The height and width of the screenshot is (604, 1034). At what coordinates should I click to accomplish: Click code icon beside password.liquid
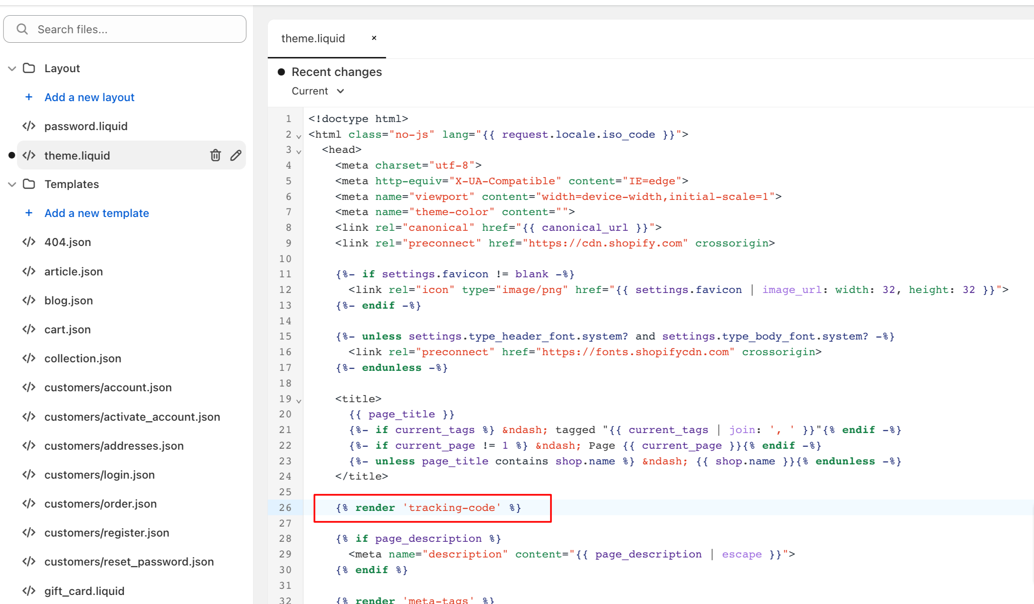pyautogui.click(x=29, y=126)
